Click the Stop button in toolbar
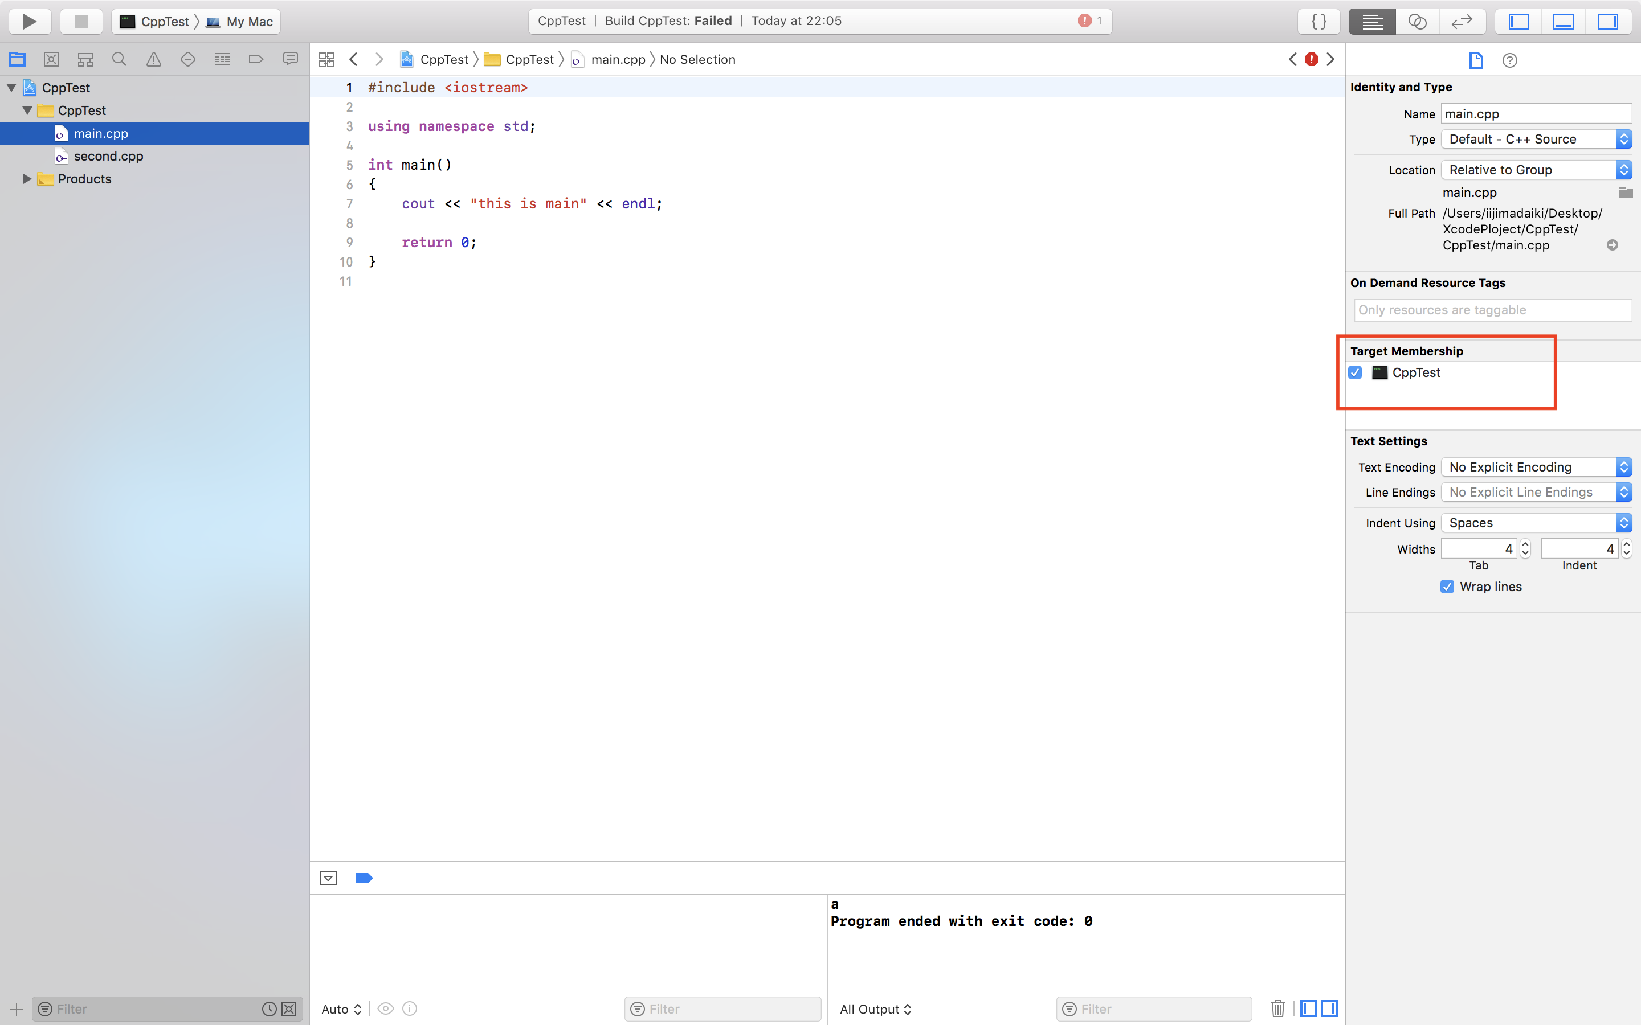The image size is (1641, 1025). pyautogui.click(x=81, y=21)
